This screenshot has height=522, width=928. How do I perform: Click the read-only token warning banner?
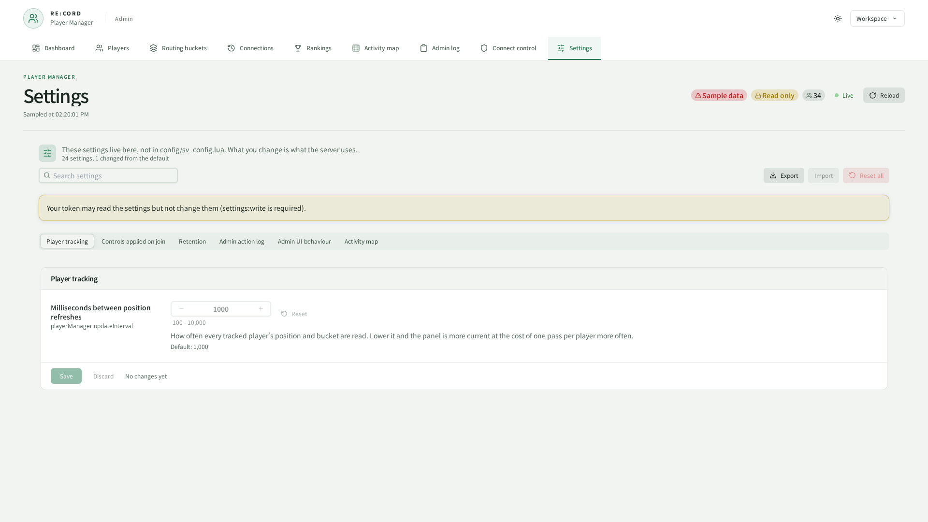(464, 208)
